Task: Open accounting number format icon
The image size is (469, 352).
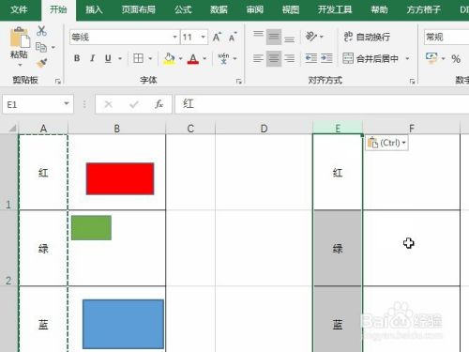Action: pos(431,58)
